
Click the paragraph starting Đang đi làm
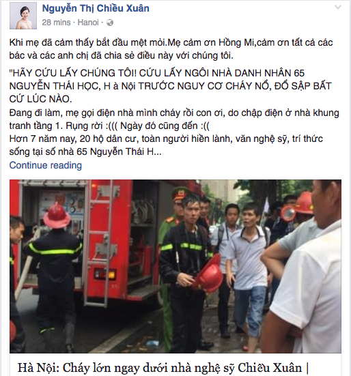174,119
